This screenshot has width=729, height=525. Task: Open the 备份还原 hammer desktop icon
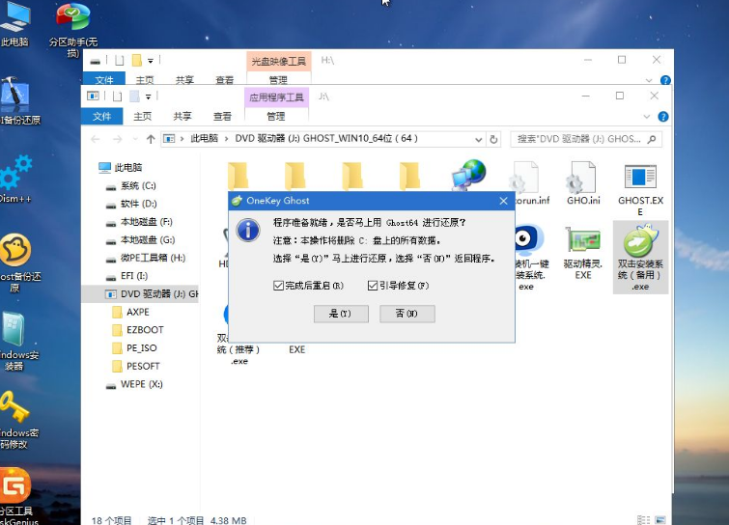point(17,101)
